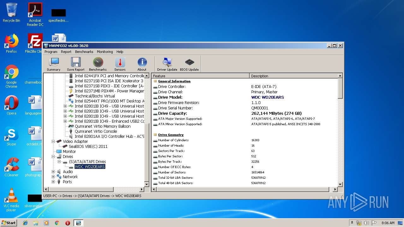This screenshot has width=404, height=227.
Task: Open the Summary toolbar button
Action: point(54,64)
